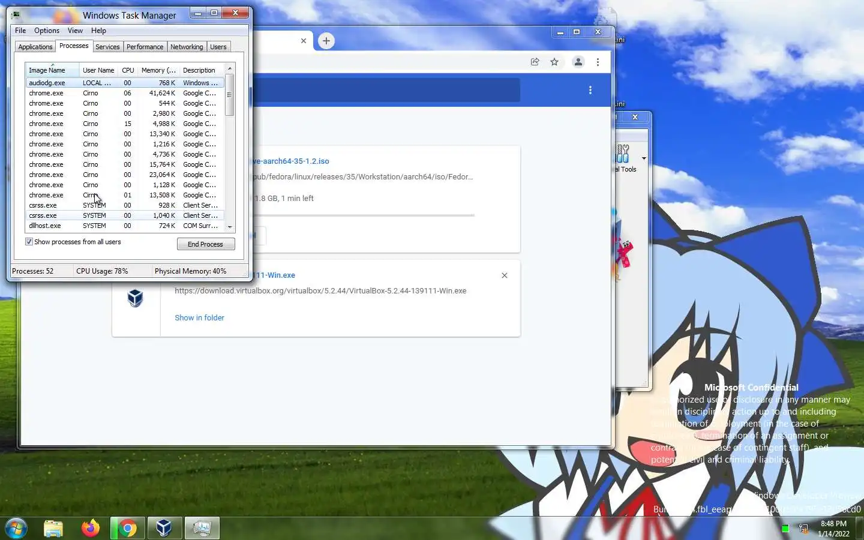Click the clock showing 8:48 PM

click(833, 524)
